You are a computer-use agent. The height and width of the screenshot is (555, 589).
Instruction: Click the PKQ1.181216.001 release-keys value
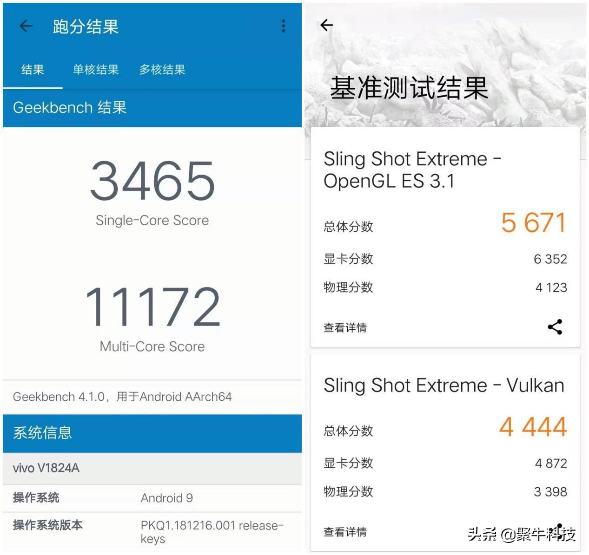click(x=212, y=532)
